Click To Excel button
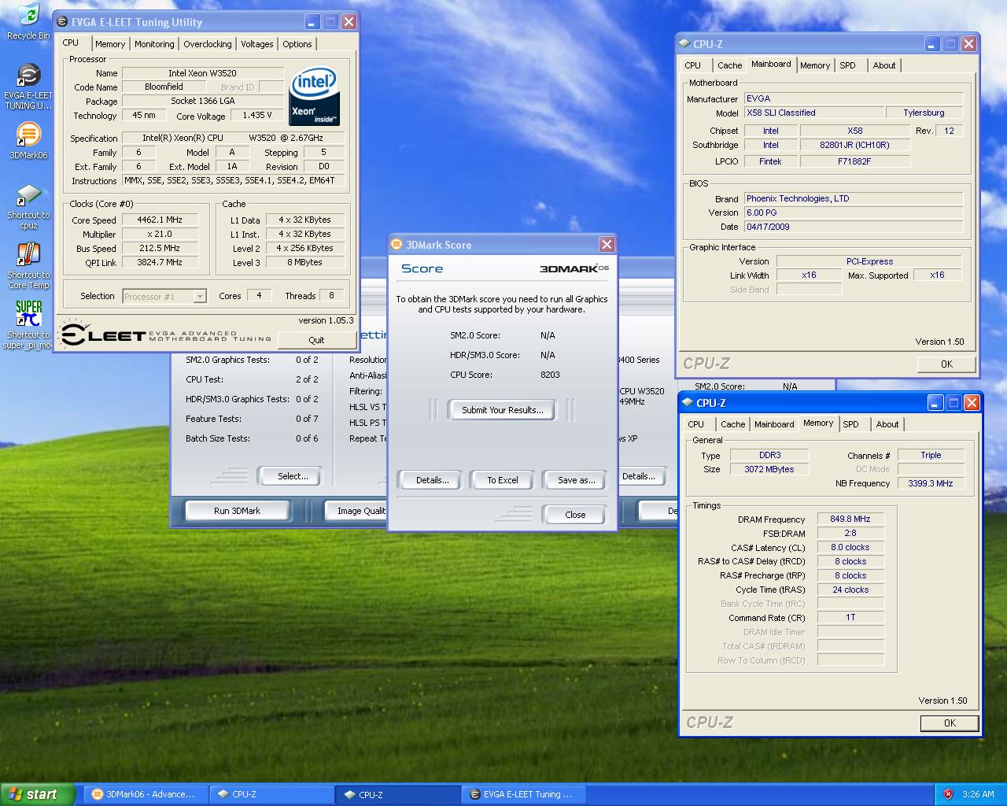The width and height of the screenshot is (1007, 806). (502, 480)
